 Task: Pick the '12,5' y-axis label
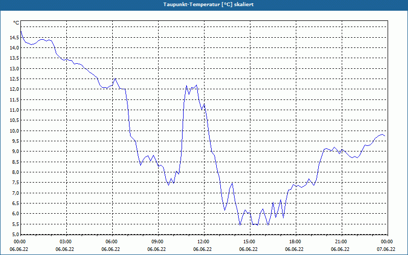pyautogui.click(x=14, y=79)
